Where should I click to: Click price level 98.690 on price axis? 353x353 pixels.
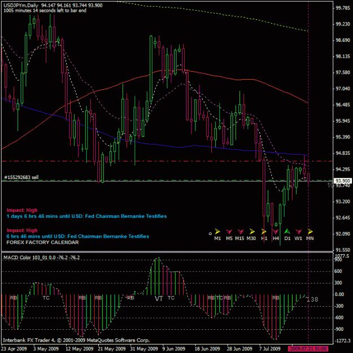tap(343, 40)
